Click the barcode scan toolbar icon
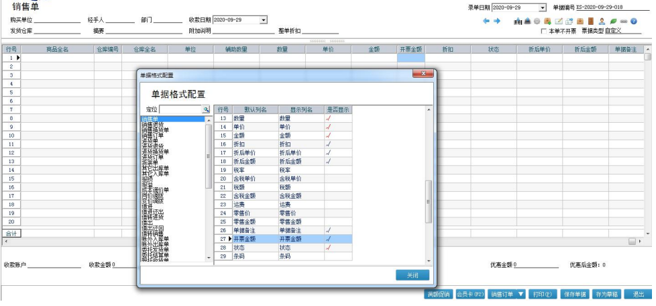Image resolution: width=656 pixels, height=306 pixels. click(x=518, y=21)
